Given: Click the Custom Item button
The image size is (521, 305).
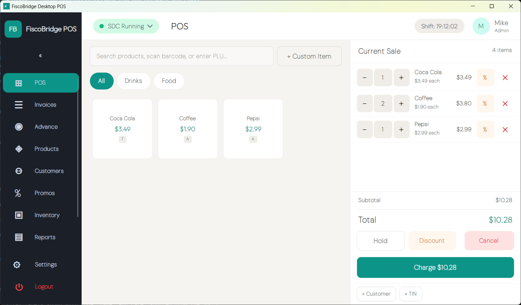Looking at the screenshot, I should 309,56.
